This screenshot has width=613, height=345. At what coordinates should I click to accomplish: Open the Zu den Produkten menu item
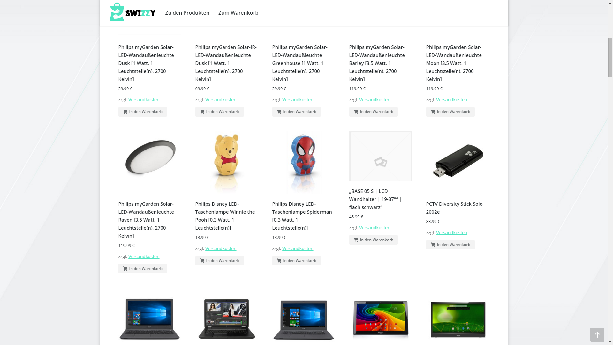click(187, 13)
